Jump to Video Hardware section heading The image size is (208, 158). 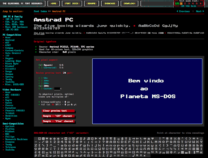pyautogui.click(x=12, y=90)
